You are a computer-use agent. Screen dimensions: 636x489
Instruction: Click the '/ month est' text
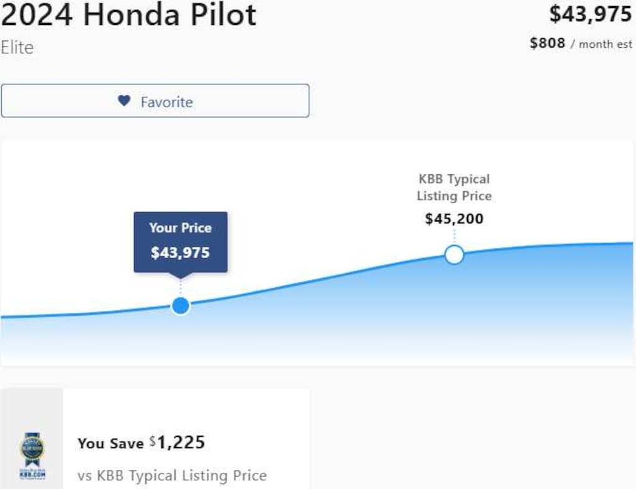click(x=601, y=44)
